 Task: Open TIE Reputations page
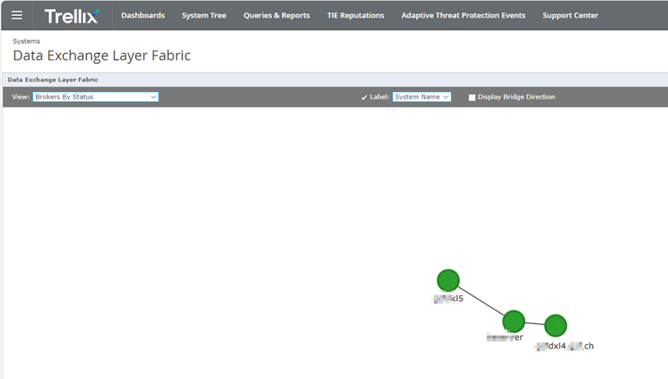[x=356, y=16]
